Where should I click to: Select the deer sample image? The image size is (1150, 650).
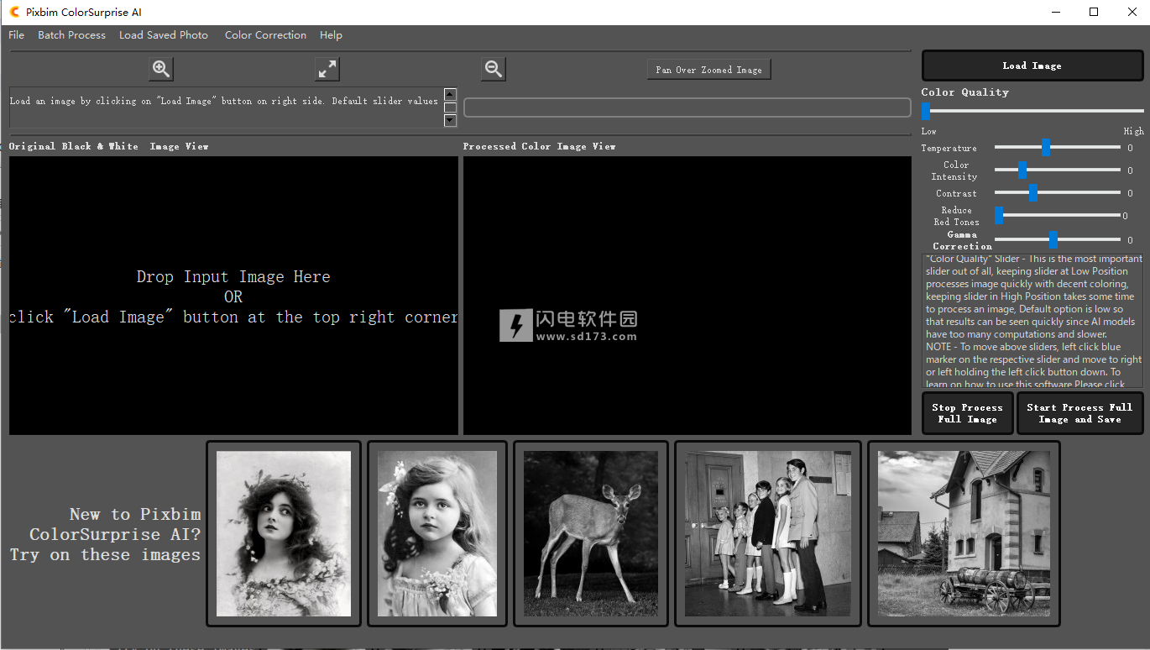tap(591, 534)
